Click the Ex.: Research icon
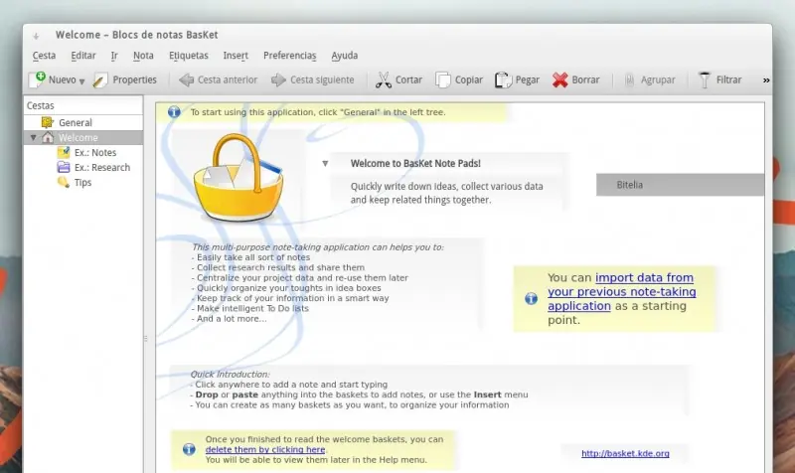Image resolution: width=795 pixels, height=473 pixels. [x=64, y=167]
